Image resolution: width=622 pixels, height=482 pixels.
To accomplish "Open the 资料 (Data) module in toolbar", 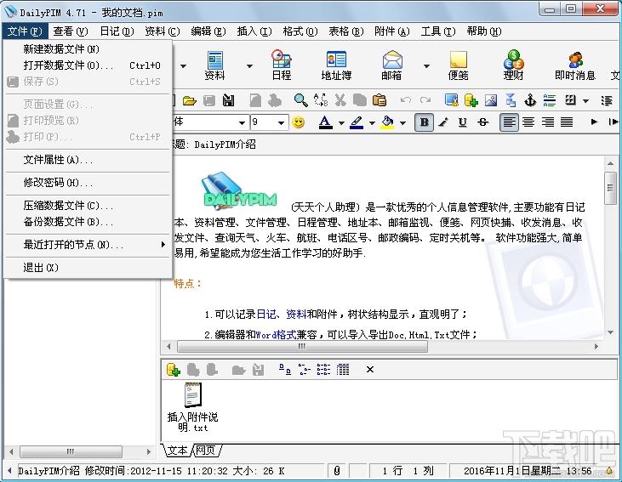I will click(214, 65).
